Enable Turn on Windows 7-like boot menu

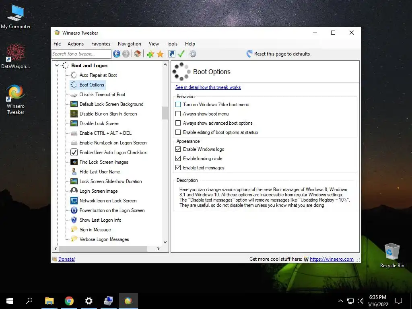pyautogui.click(x=178, y=105)
